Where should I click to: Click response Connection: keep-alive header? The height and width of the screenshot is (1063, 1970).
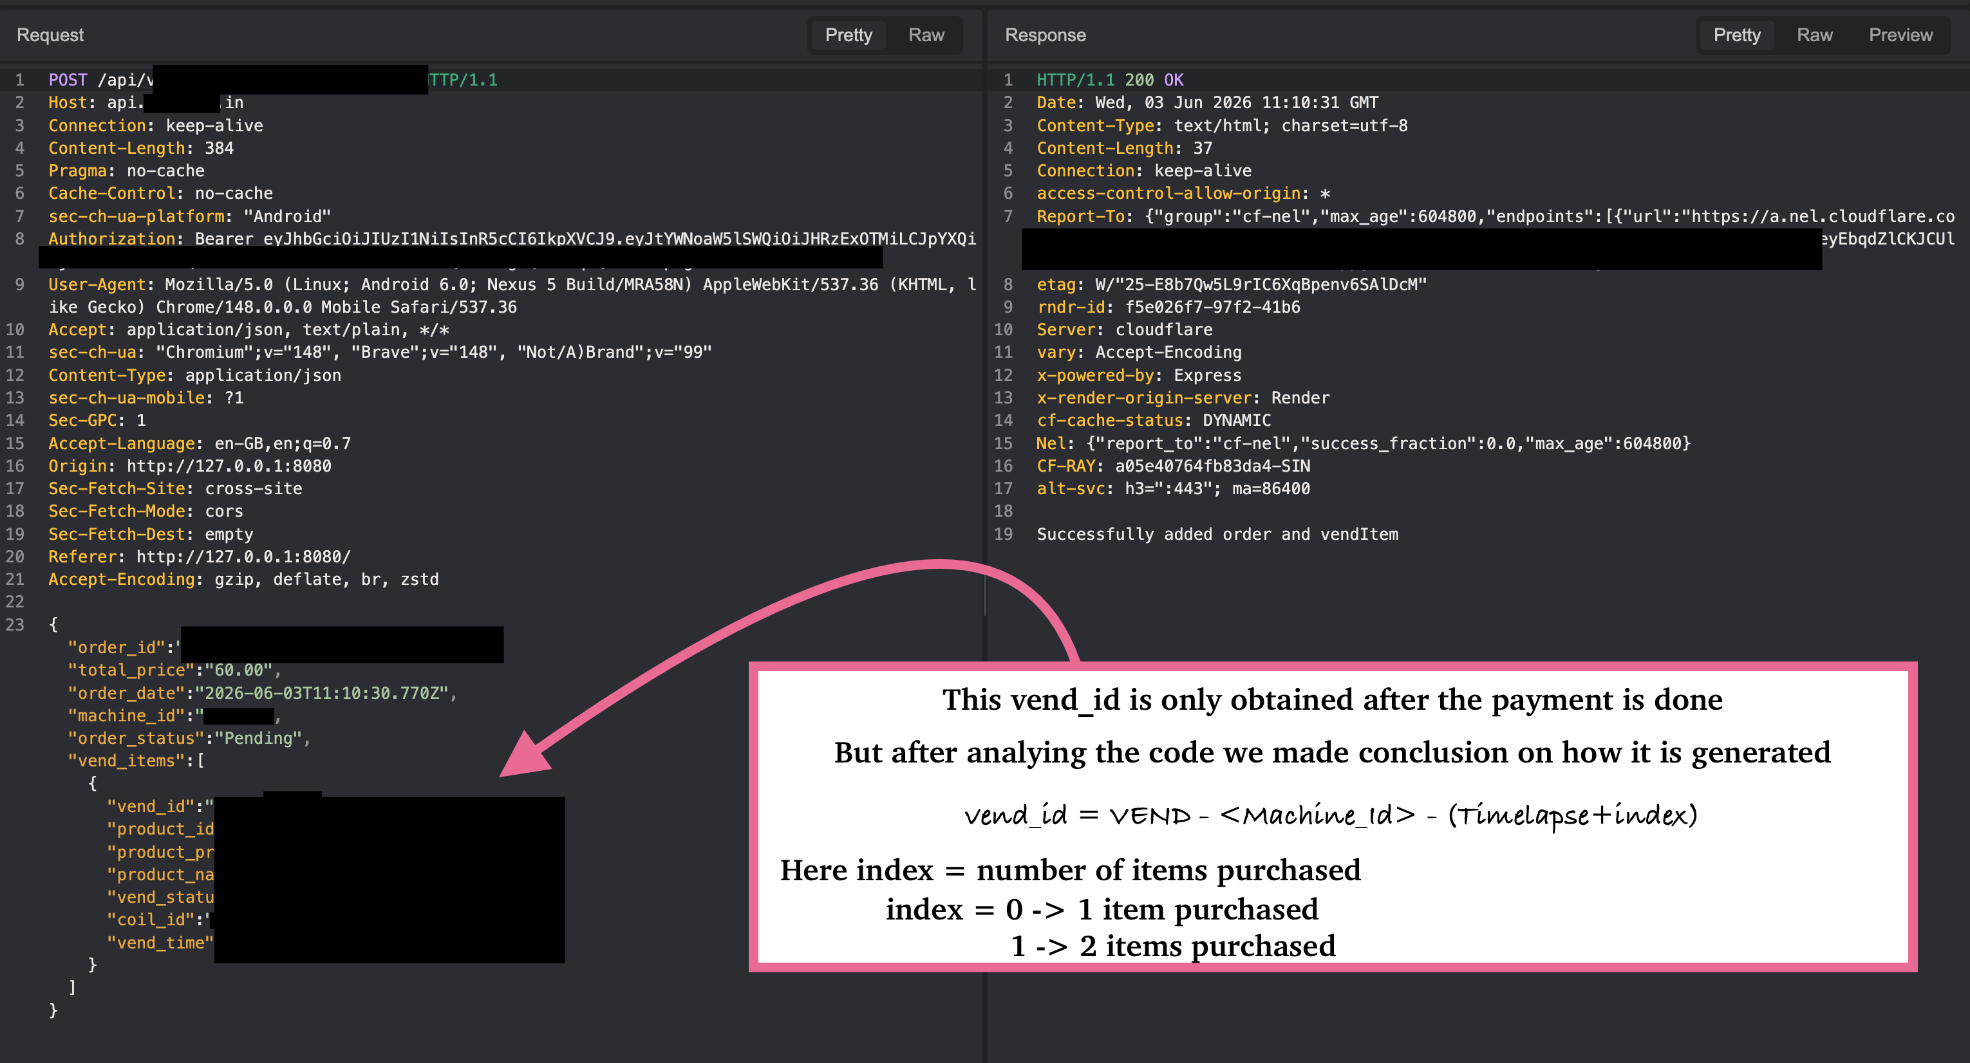pyautogui.click(x=1144, y=171)
